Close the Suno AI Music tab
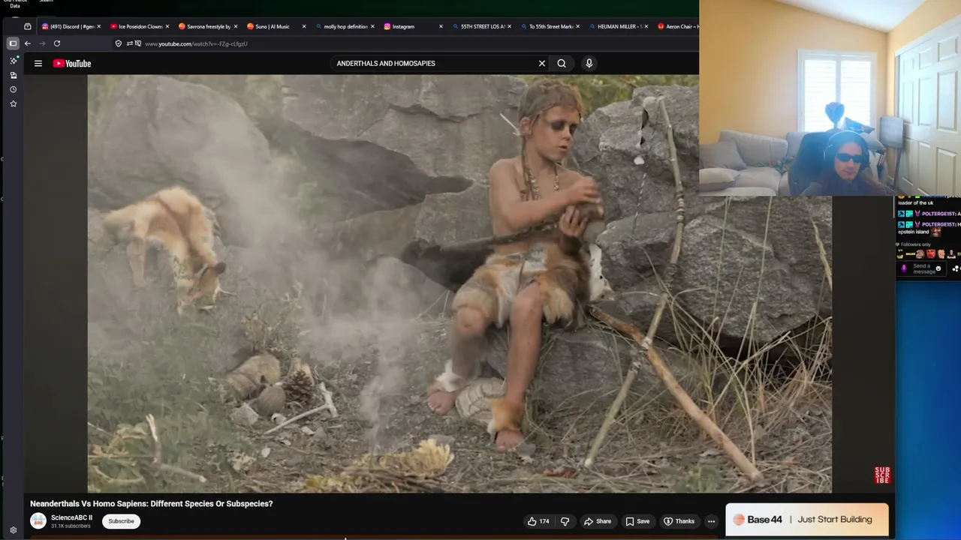Image resolution: width=961 pixels, height=540 pixels. coord(304,26)
